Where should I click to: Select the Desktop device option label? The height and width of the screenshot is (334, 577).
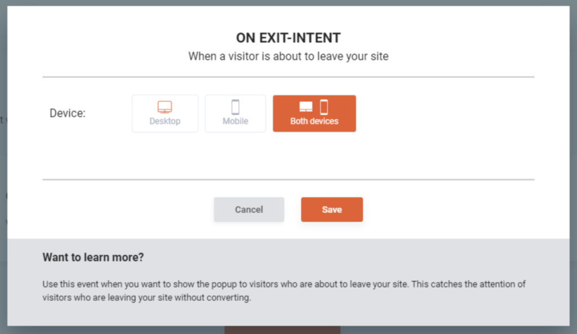(x=165, y=121)
